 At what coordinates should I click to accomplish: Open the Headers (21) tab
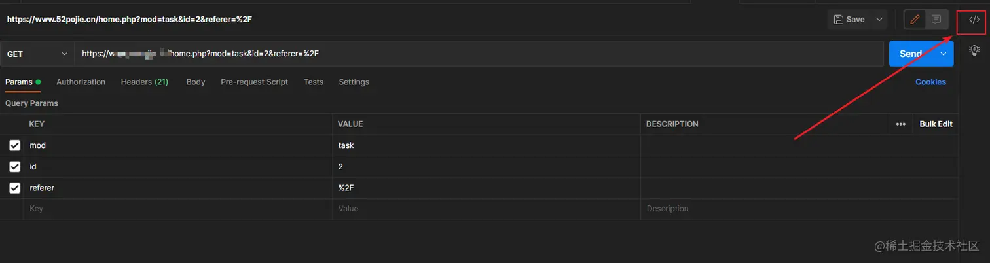click(x=145, y=82)
